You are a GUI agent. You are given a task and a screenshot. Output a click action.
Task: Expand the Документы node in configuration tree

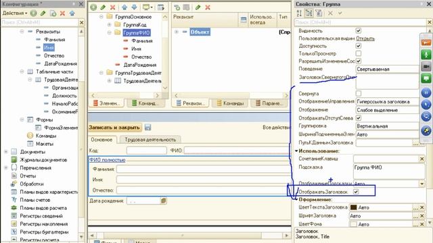tap(6, 152)
